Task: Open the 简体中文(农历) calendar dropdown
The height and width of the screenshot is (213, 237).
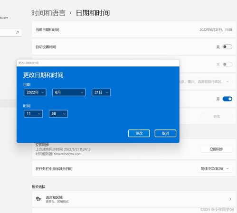Action: (215, 168)
